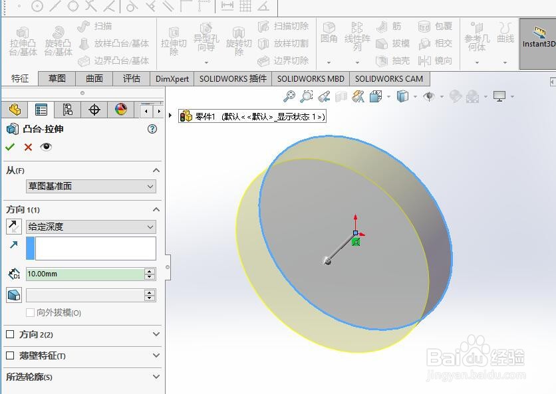Expand the 零件1 flyout tree arrow

tap(170, 116)
